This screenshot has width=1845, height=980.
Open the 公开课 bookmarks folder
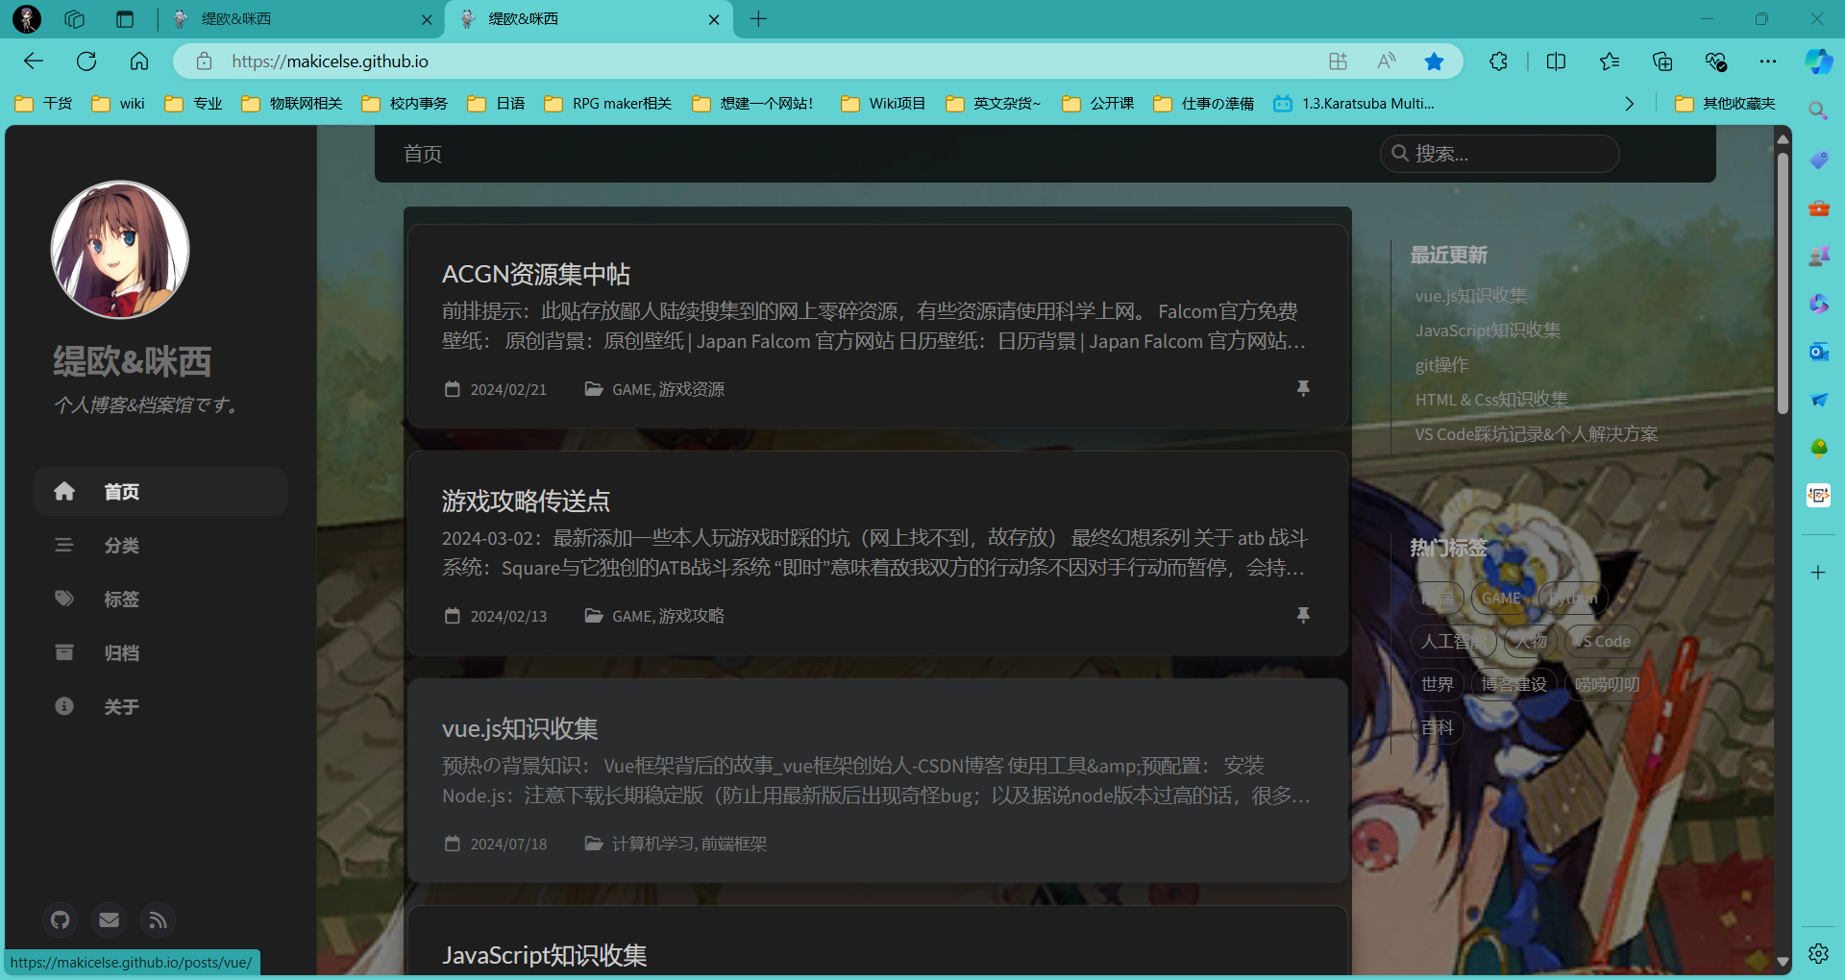tap(1098, 104)
